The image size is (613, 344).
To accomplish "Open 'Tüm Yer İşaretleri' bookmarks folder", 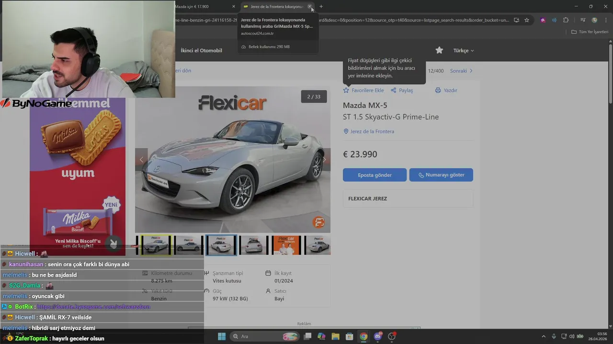I will (590, 32).
